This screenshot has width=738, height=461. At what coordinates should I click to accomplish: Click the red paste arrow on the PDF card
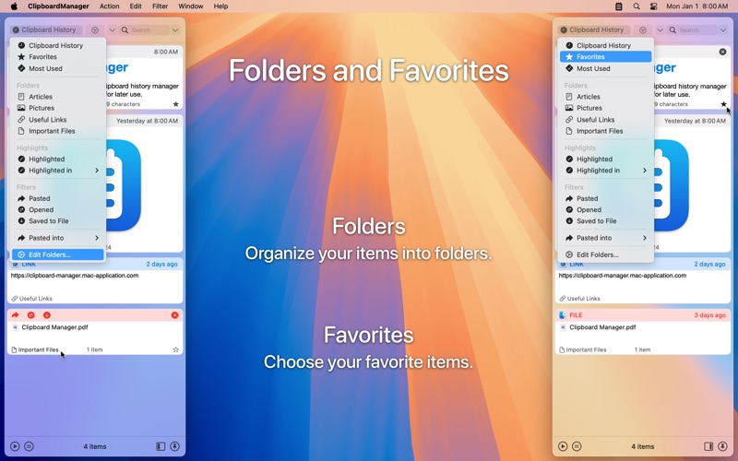click(16, 315)
